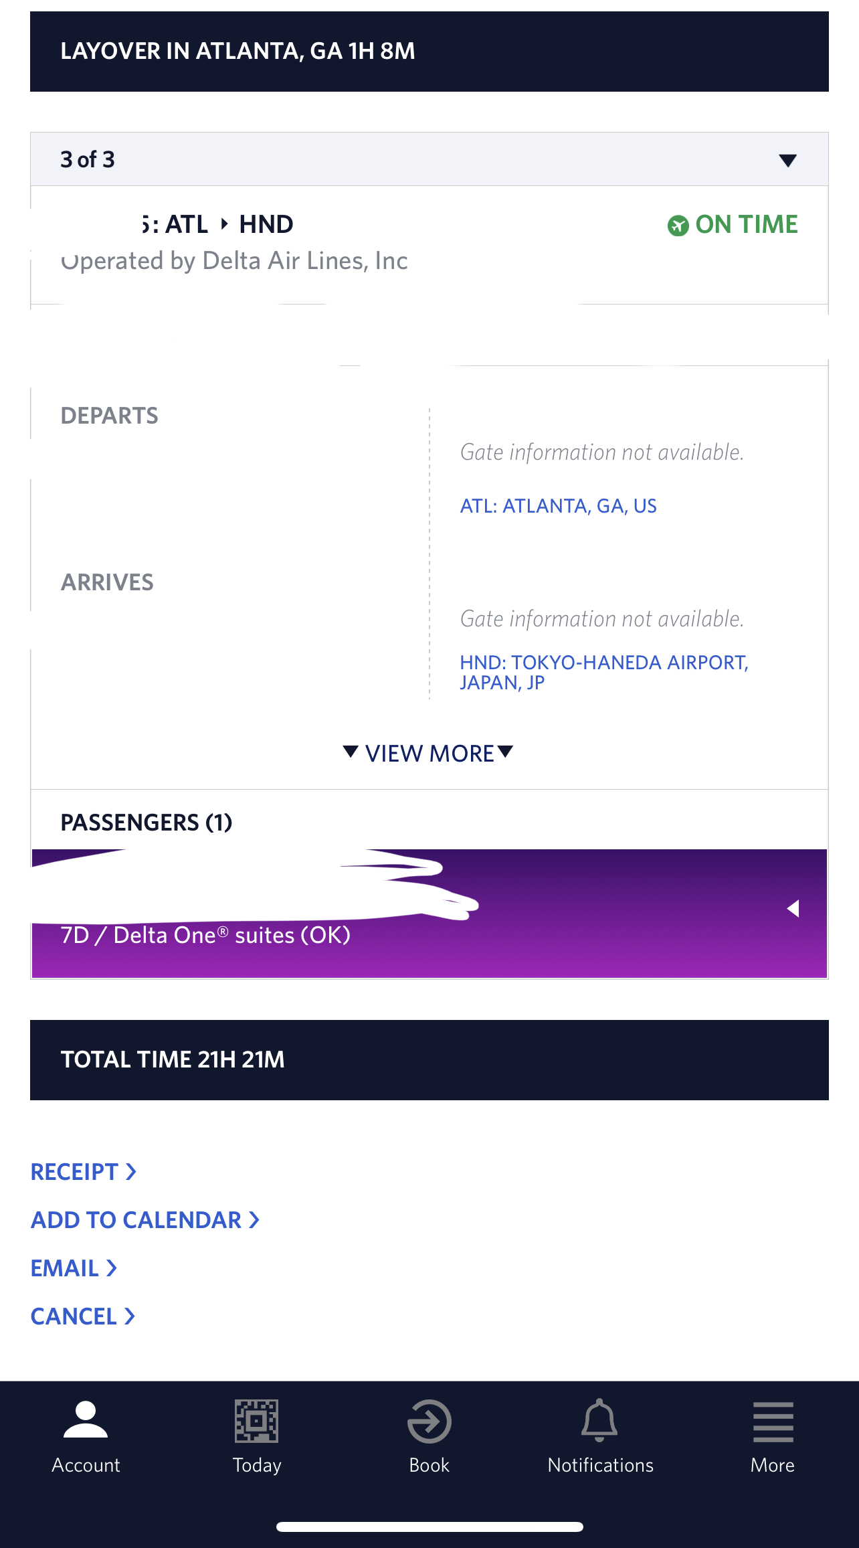The height and width of the screenshot is (1548, 859).
Task: Open the More hamburger menu icon
Action: click(x=773, y=1422)
